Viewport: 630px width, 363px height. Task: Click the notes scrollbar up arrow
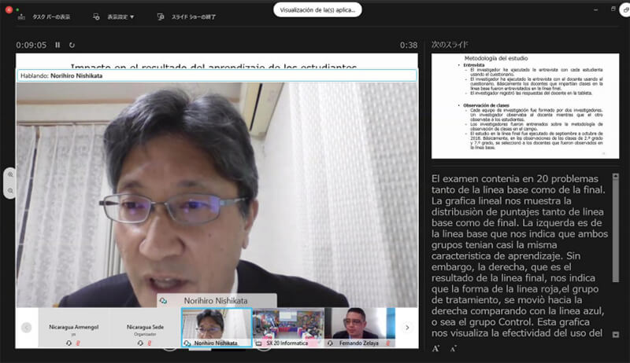click(616, 176)
